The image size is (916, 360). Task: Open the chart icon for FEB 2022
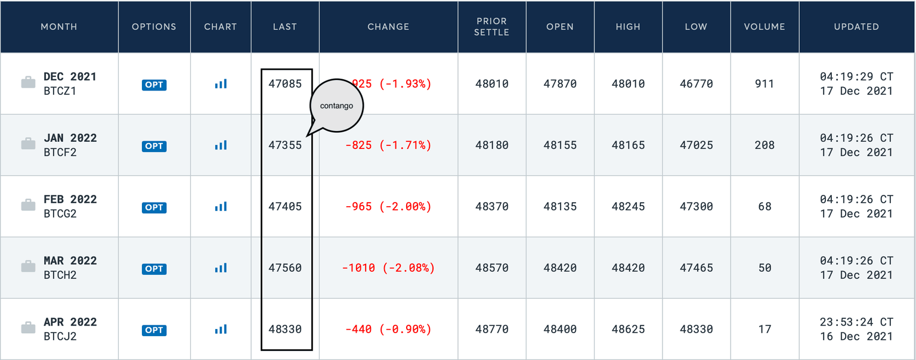tap(221, 207)
